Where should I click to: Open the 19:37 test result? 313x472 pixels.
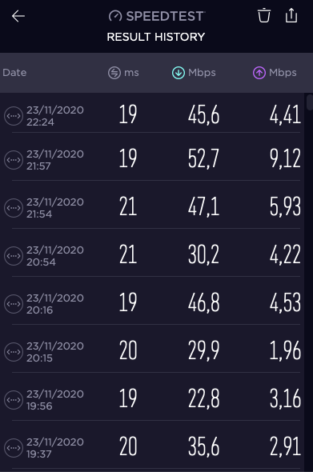pyautogui.click(x=152, y=447)
